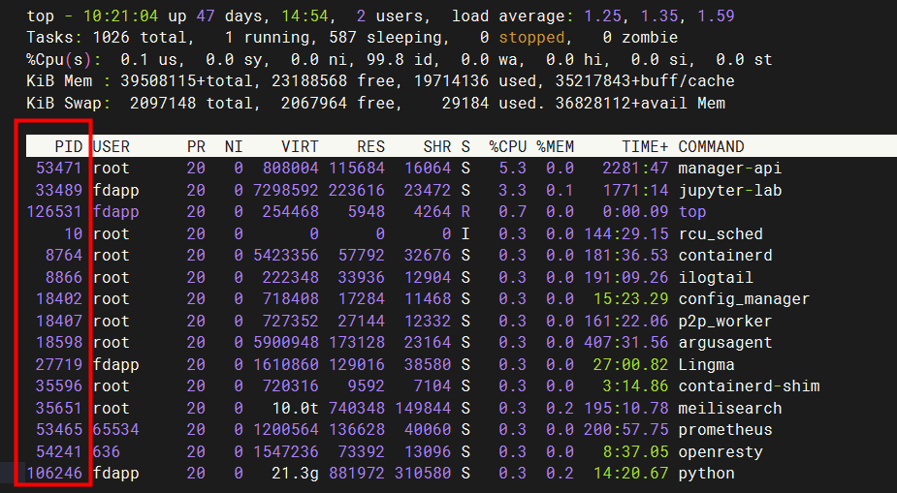Click the argusagent command name
The width and height of the screenshot is (897, 493).
(725, 343)
